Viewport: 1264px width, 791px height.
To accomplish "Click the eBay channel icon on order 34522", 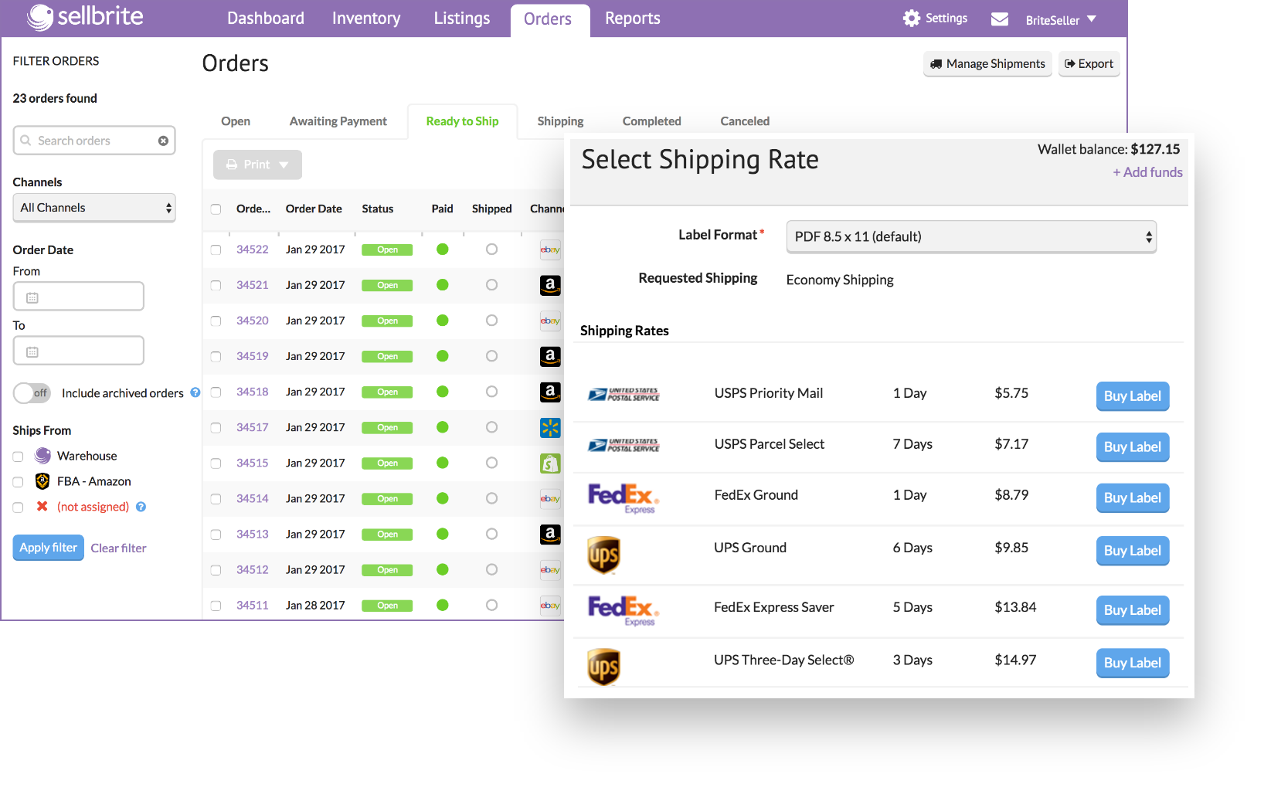I will click(550, 250).
